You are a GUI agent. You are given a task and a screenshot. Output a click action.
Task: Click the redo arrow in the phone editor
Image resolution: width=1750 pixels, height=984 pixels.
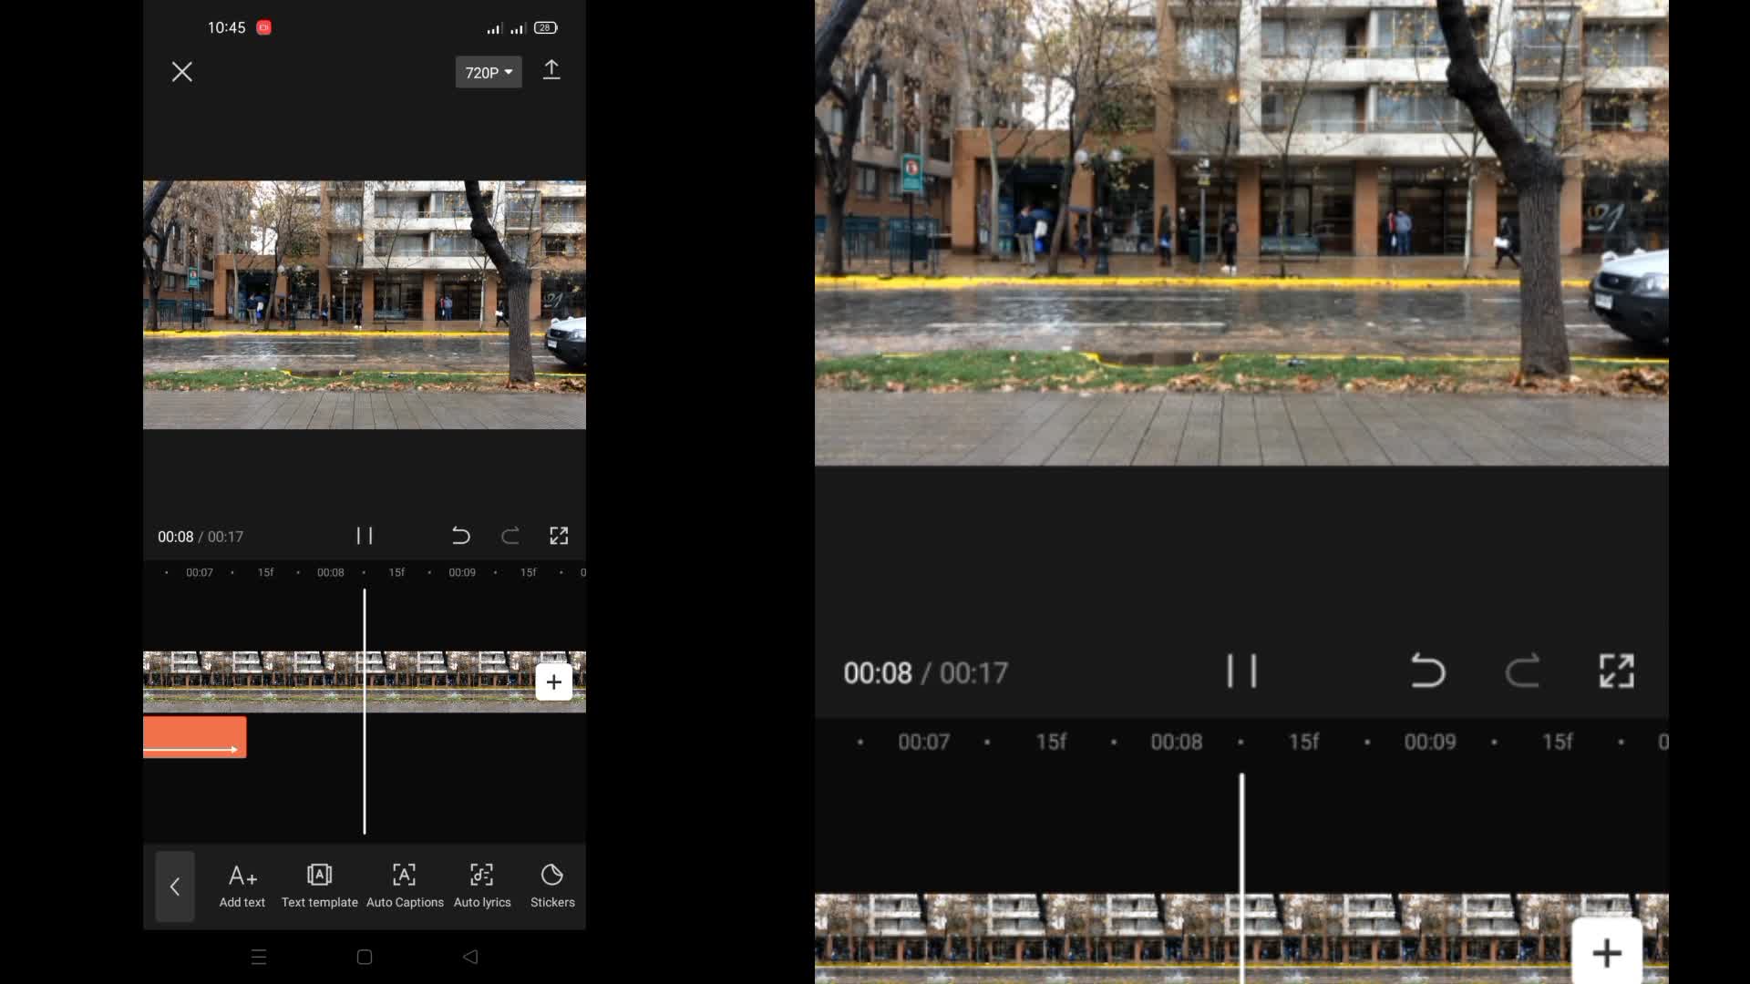(x=510, y=536)
